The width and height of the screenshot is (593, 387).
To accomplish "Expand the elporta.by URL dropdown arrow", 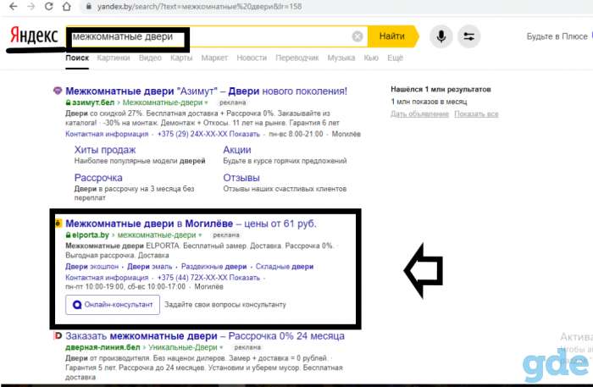I will [200, 235].
